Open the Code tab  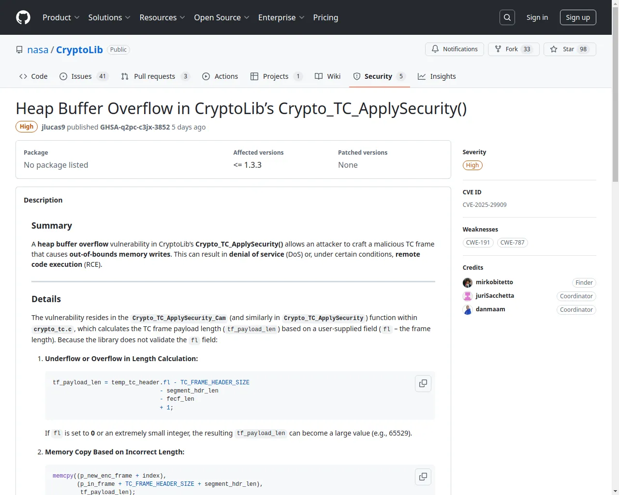(x=33, y=76)
